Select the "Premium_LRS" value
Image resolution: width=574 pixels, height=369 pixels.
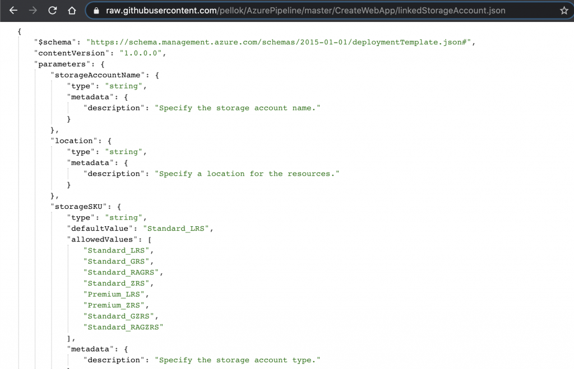[x=114, y=295]
